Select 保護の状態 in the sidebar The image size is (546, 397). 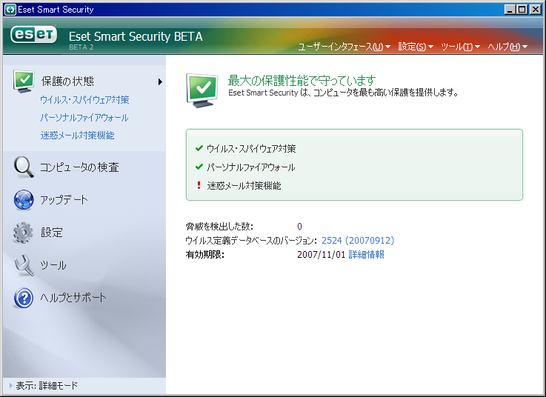click(x=67, y=81)
